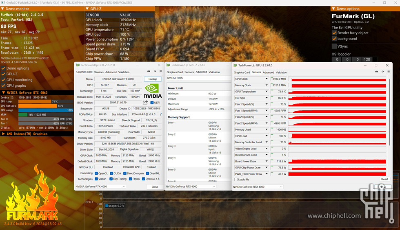Image resolution: width=400 pixels, height=230 pixels.
Task: Toggle the CUDA checkbox
Action: [x=111, y=173]
